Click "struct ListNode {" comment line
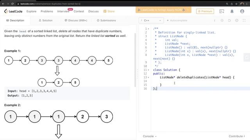 click(173, 36)
